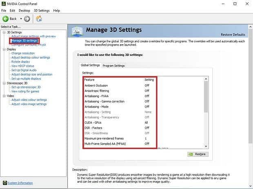Screen dimensions: 253x189
Task: Select Adjust image settings with preview
Action: coord(33,36)
